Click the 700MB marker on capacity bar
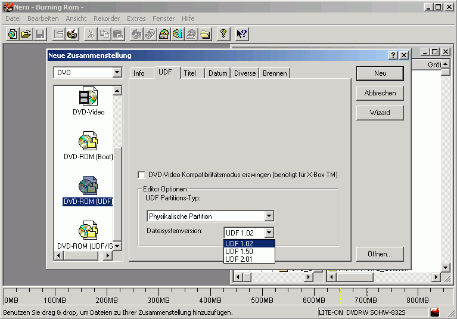457x319 pixels. click(366, 300)
